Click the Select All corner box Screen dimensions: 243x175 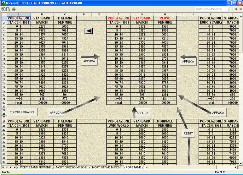[4, 14]
